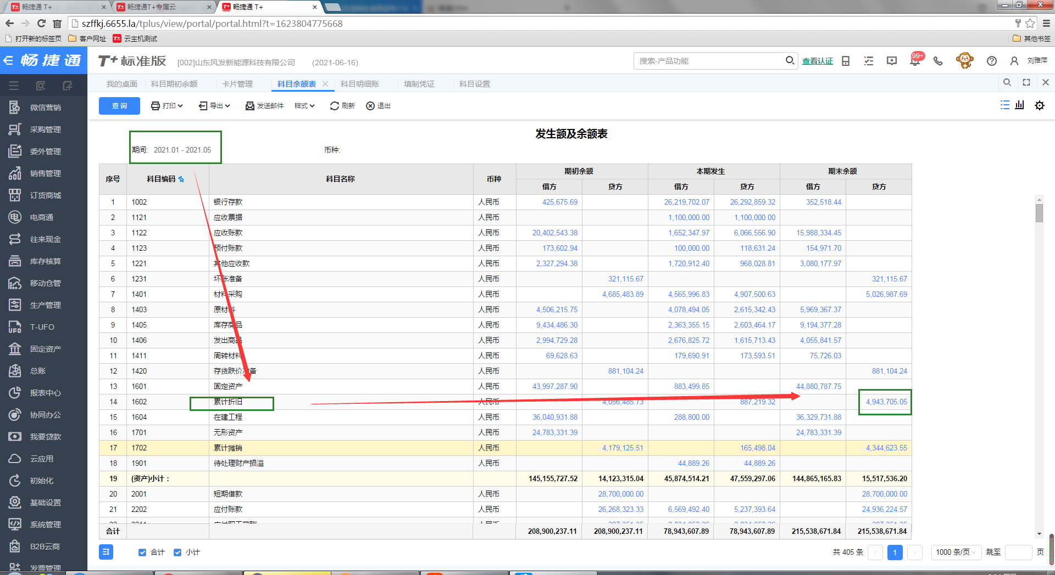Click the phone support icon
Screen dimensions: 1055x575
click(938, 61)
